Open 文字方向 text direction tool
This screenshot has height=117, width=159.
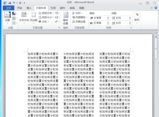point(24,18)
